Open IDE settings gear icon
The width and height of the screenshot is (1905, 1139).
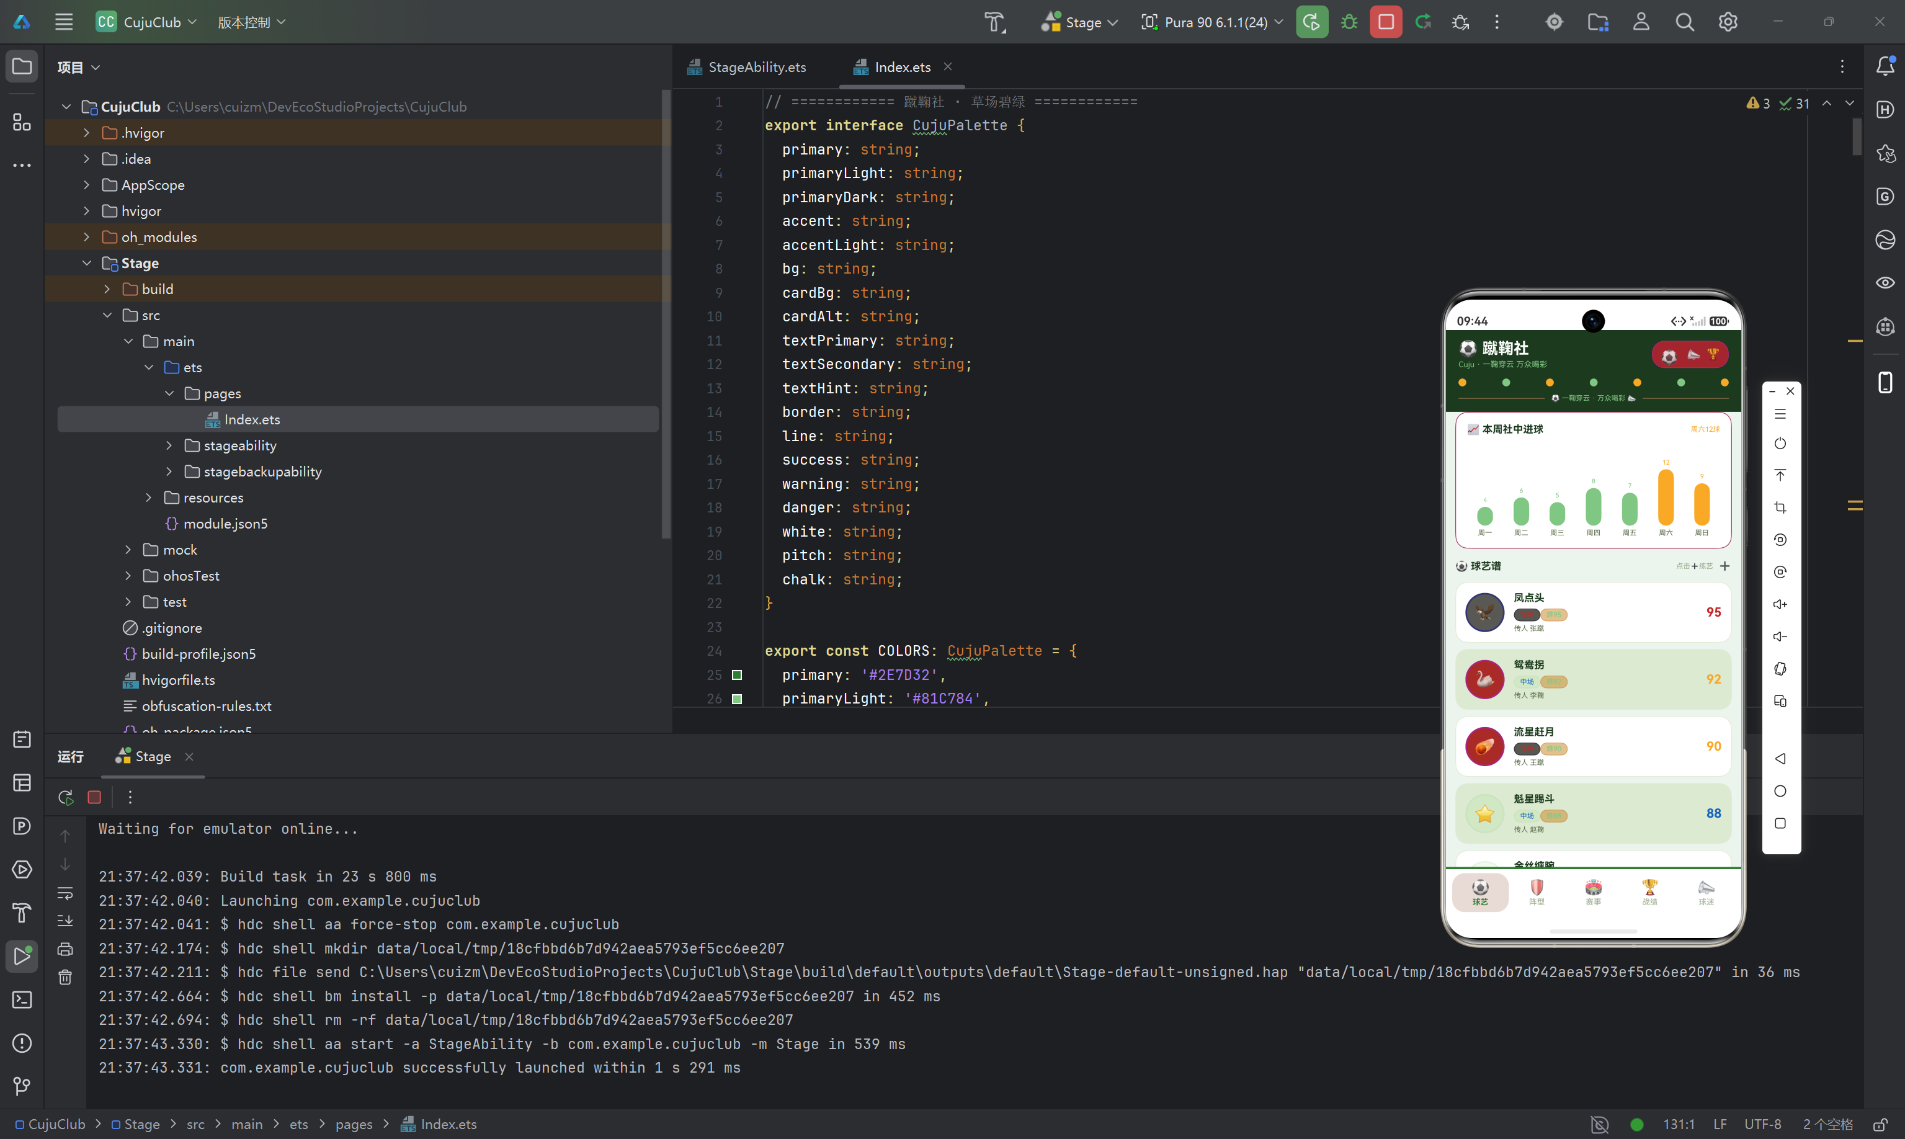[x=1728, y=22]
